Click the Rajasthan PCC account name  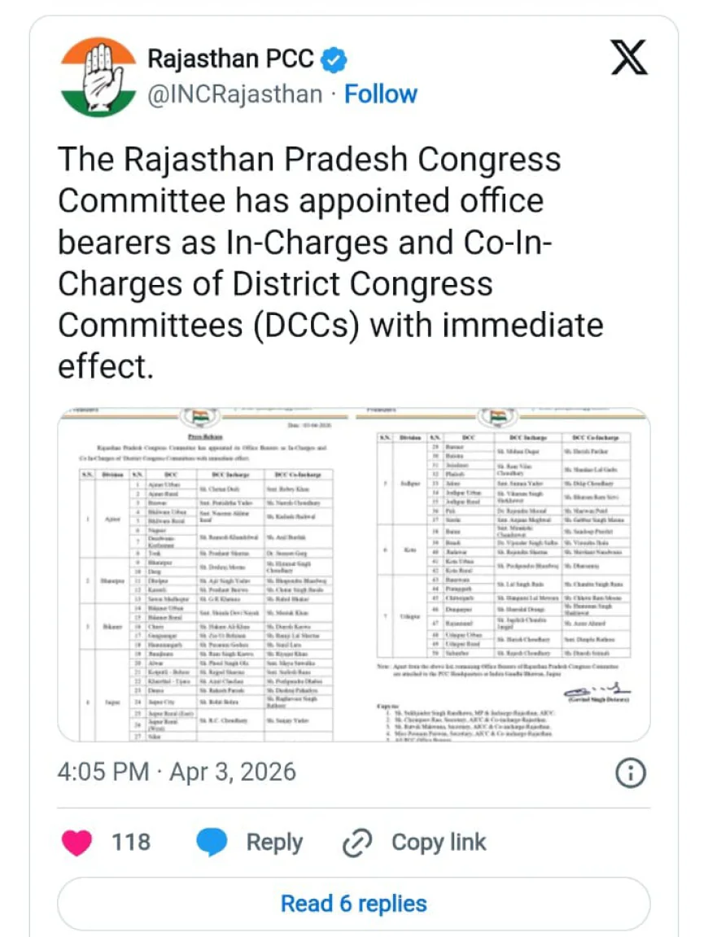tap(229, 59)
